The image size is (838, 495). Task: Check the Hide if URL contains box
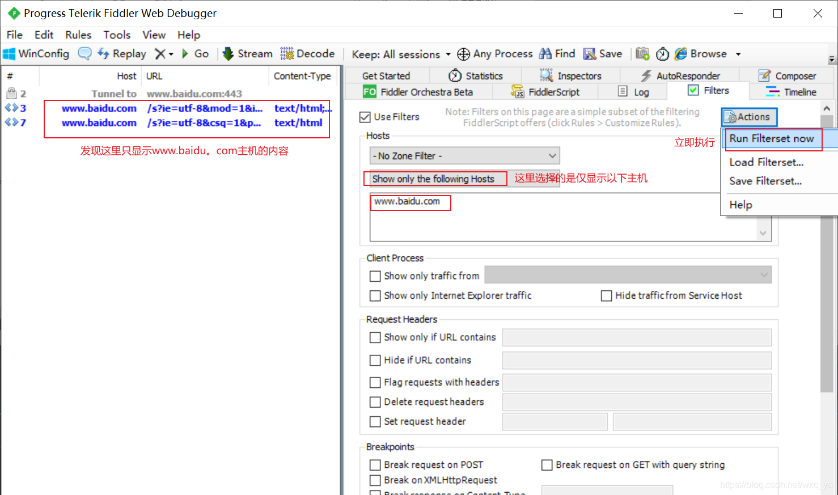[375, 360]
